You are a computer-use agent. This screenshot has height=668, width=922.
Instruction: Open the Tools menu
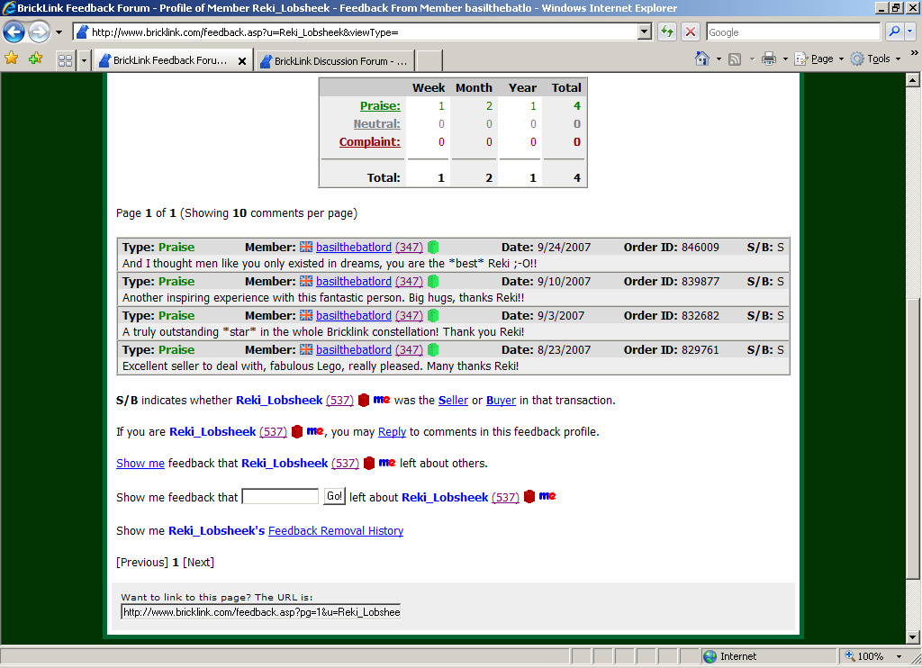click(876, 59)
